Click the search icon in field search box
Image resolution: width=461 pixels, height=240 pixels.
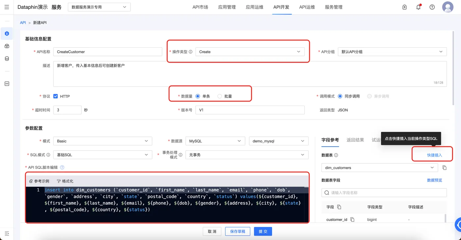(x=327, y=193)
